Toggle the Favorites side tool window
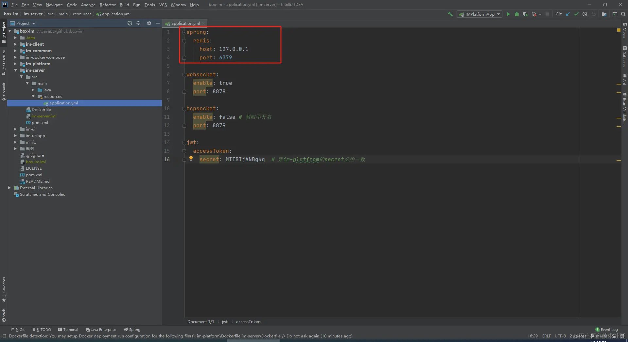Viewport: 628px width, 342px height. tap(4, 290)
